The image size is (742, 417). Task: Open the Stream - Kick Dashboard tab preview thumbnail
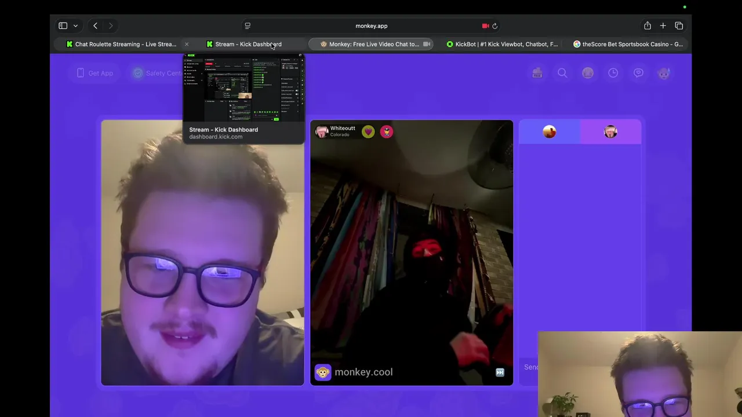click(x=243, y=87)
